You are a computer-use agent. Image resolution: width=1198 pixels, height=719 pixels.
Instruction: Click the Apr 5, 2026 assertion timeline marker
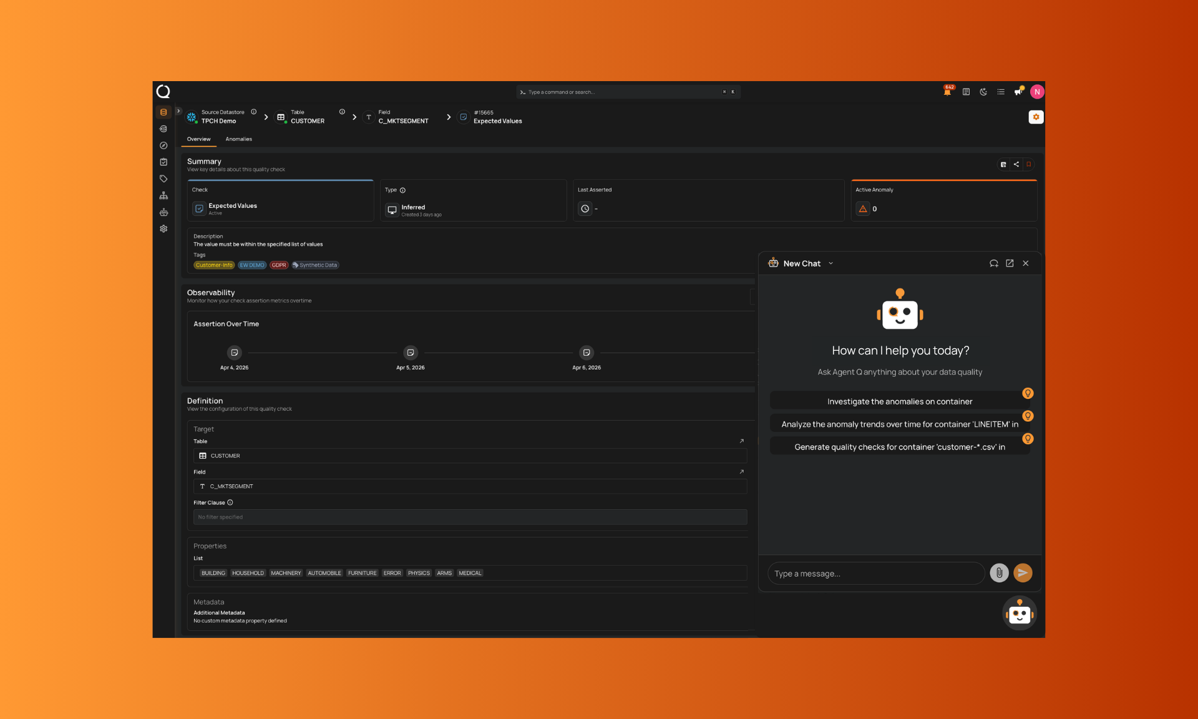tap(411, 353)
